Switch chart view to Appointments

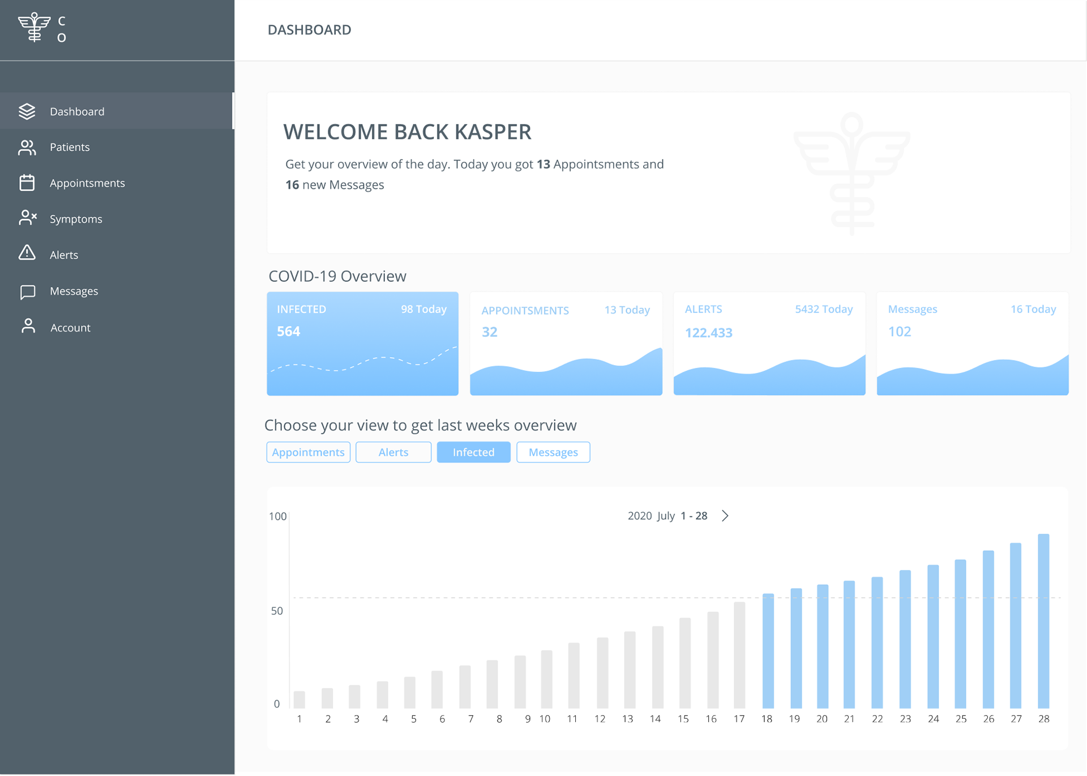click(x=308, y=452)
